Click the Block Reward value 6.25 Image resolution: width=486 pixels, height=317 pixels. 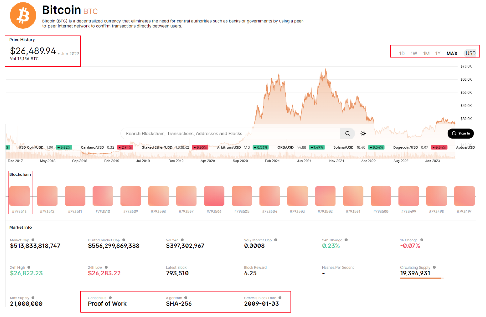point(250,273)
